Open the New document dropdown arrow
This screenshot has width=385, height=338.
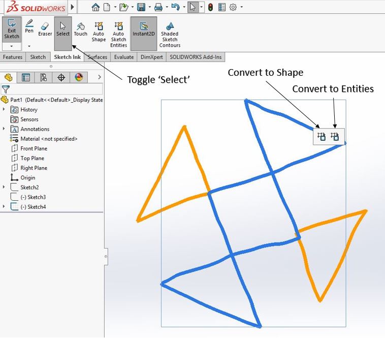115,7
